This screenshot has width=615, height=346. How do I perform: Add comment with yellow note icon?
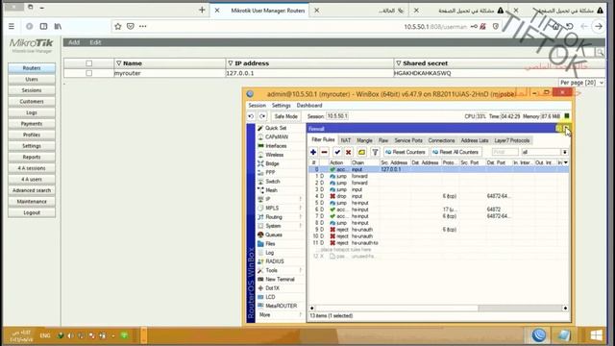pos(361,152)
